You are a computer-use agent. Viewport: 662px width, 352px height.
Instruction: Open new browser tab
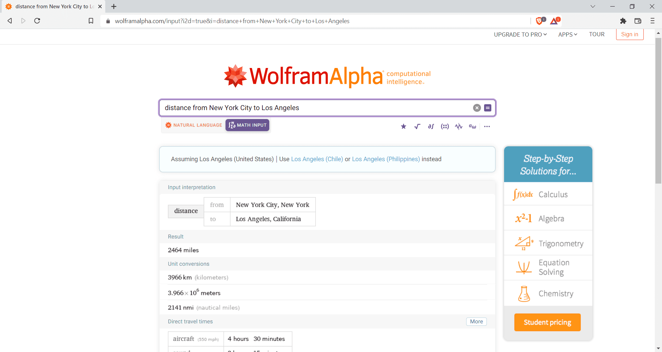tap(114, 6)
